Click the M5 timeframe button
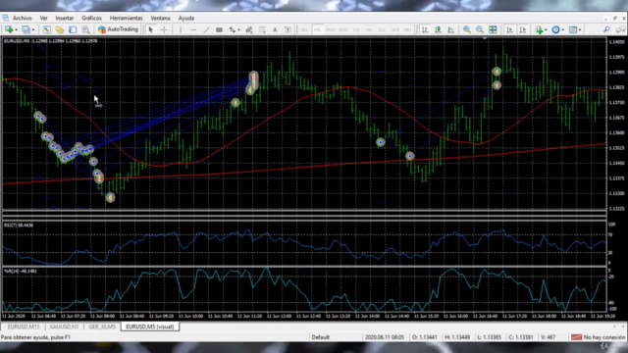The image size is (628, 353). click(317, 29)
